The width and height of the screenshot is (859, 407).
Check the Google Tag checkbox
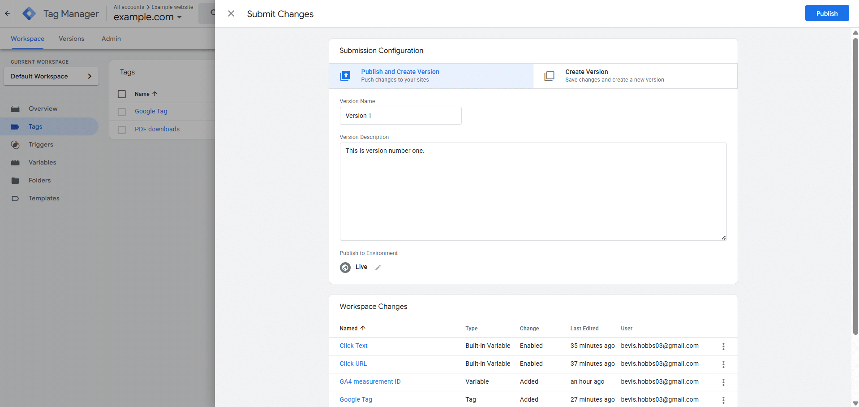(121, 112)
